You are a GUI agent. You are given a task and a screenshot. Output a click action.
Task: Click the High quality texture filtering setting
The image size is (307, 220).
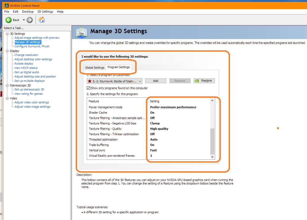point(159,129)
